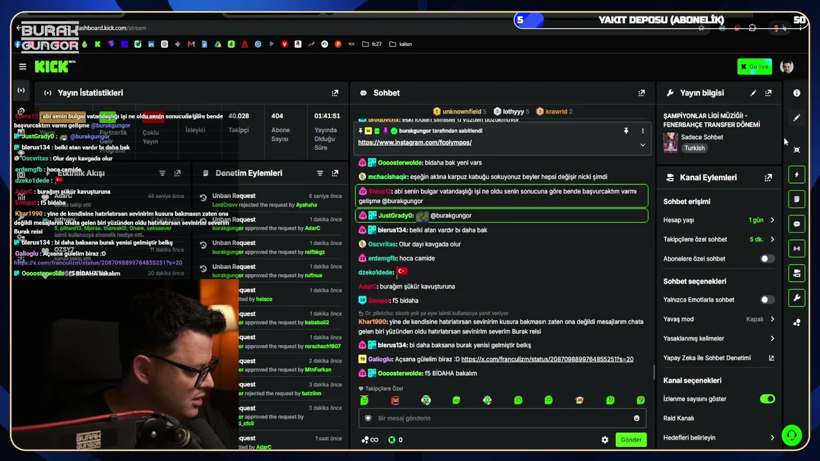The image size is (820, 461).
Task: Click the Sadece Sohbet category name
Action: click(x=702, y=137)
